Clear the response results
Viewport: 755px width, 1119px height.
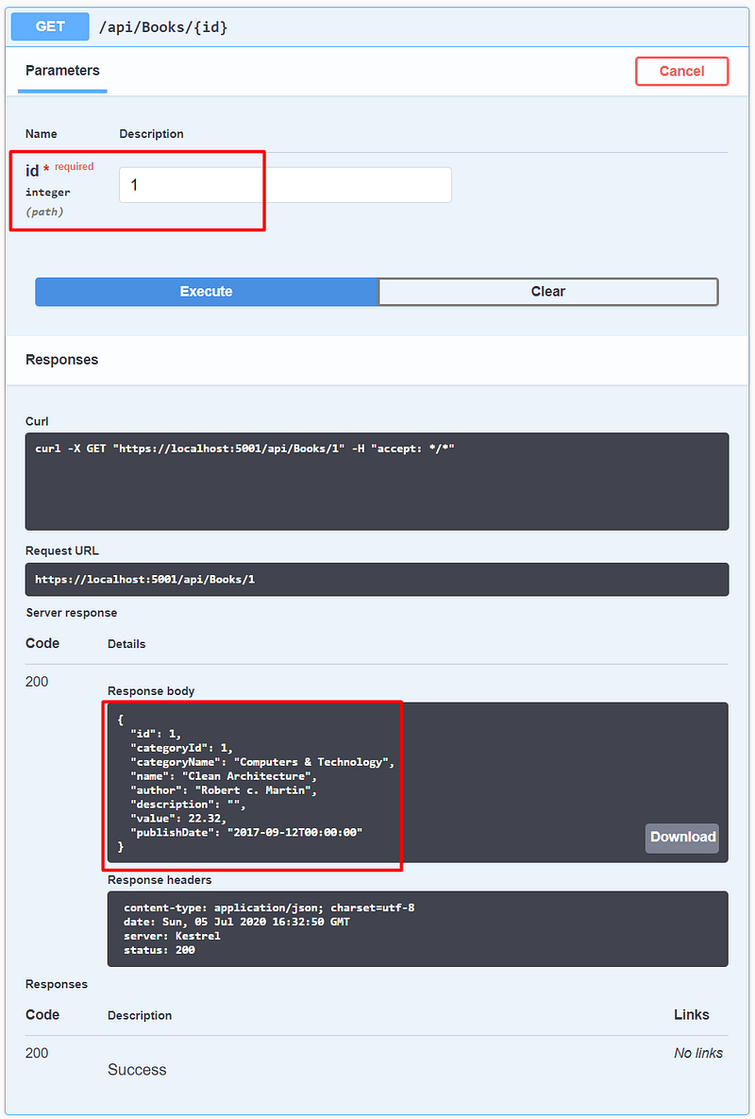[x=547, y=291]
